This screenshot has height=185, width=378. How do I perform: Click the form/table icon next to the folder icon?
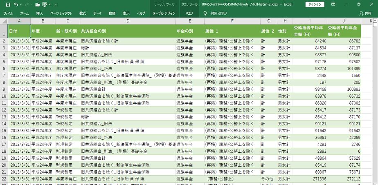[x=44, y=4]
